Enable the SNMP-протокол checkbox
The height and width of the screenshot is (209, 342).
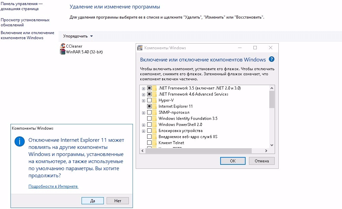[150, 112]
